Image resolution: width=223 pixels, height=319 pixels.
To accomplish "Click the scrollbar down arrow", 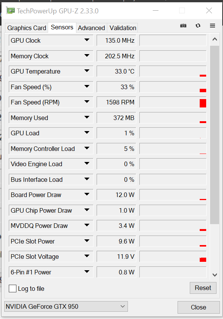I will (x=215, y=275).
